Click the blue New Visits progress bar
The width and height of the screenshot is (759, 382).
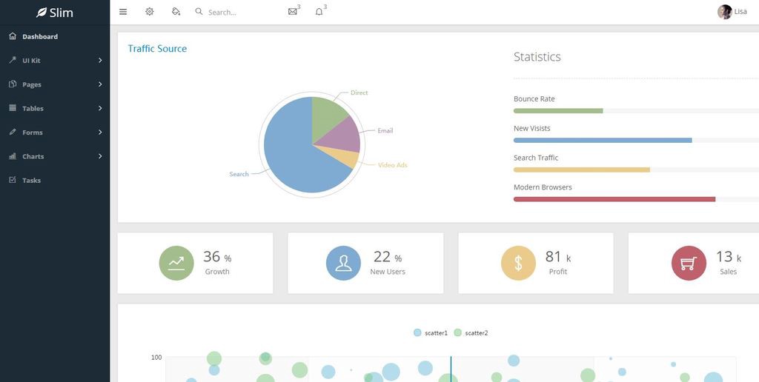[x=603, y=140]
